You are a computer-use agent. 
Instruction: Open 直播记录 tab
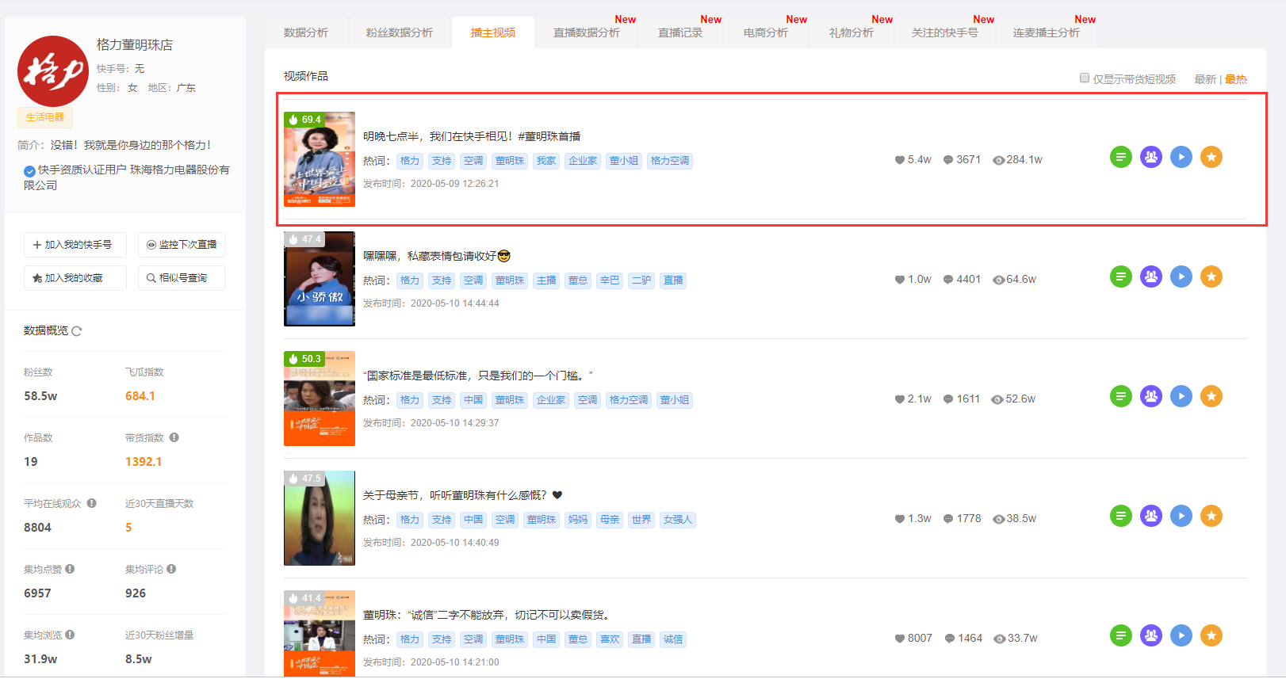[x=680, y=32]
